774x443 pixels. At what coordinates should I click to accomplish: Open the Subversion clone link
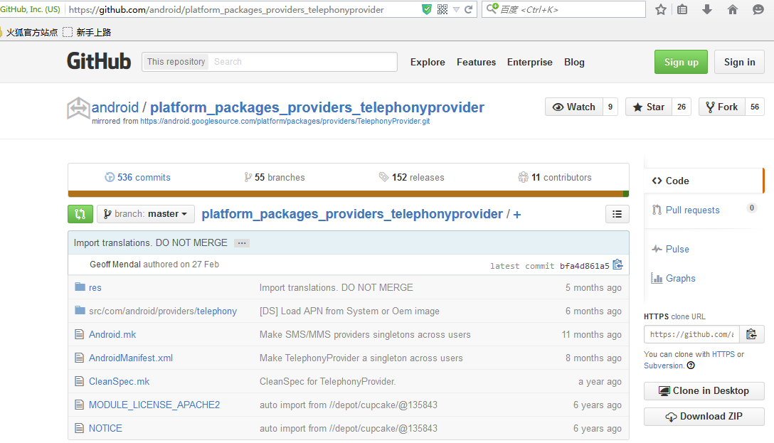click(664, 365)
